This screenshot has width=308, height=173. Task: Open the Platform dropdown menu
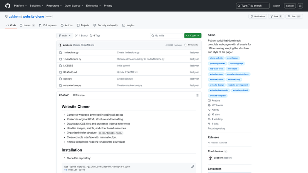pos(20,6)
